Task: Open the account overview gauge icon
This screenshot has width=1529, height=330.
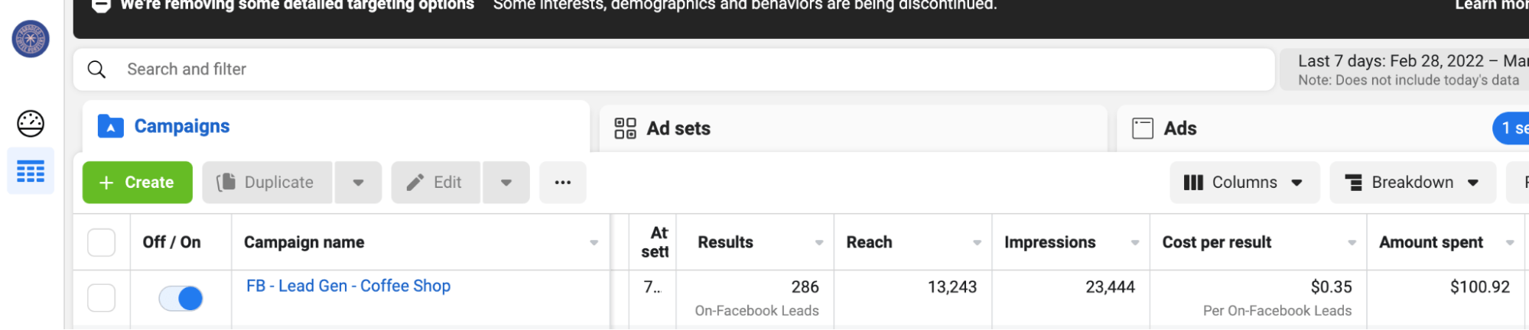Action: [x=31, y=124]
